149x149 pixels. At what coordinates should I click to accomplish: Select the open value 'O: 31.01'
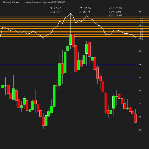(x=55, y=8)
